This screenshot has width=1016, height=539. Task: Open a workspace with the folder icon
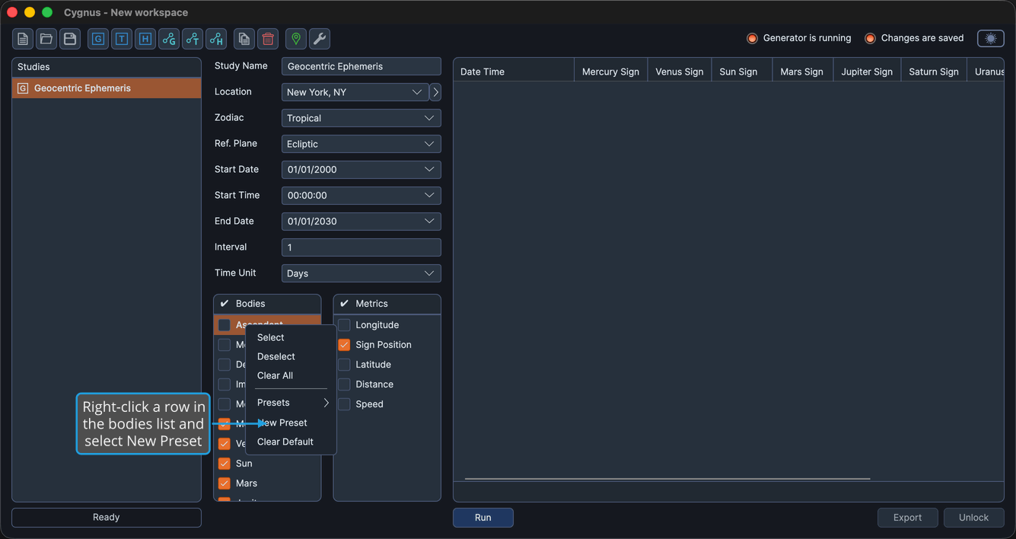pos(46,39)
